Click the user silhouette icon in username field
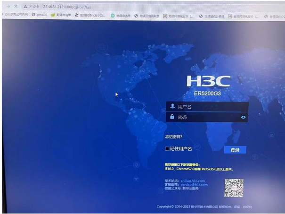The height and width of the screenshot is (214, 285). click(172, 106)
